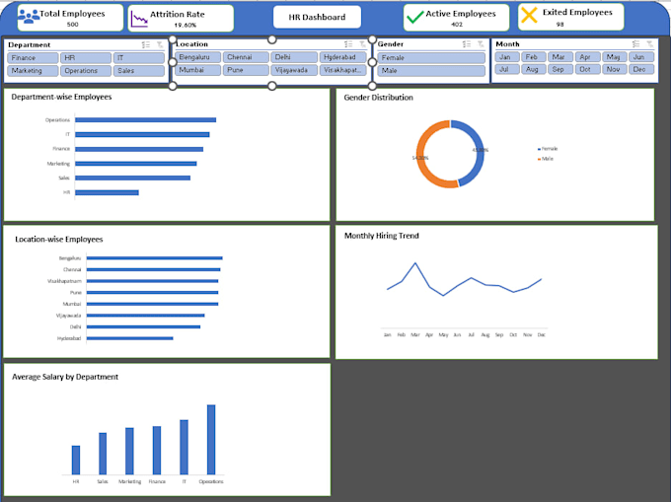Screen dimensions: 671x502
Task: Filter gender to Male
Action: click(431, 71)
